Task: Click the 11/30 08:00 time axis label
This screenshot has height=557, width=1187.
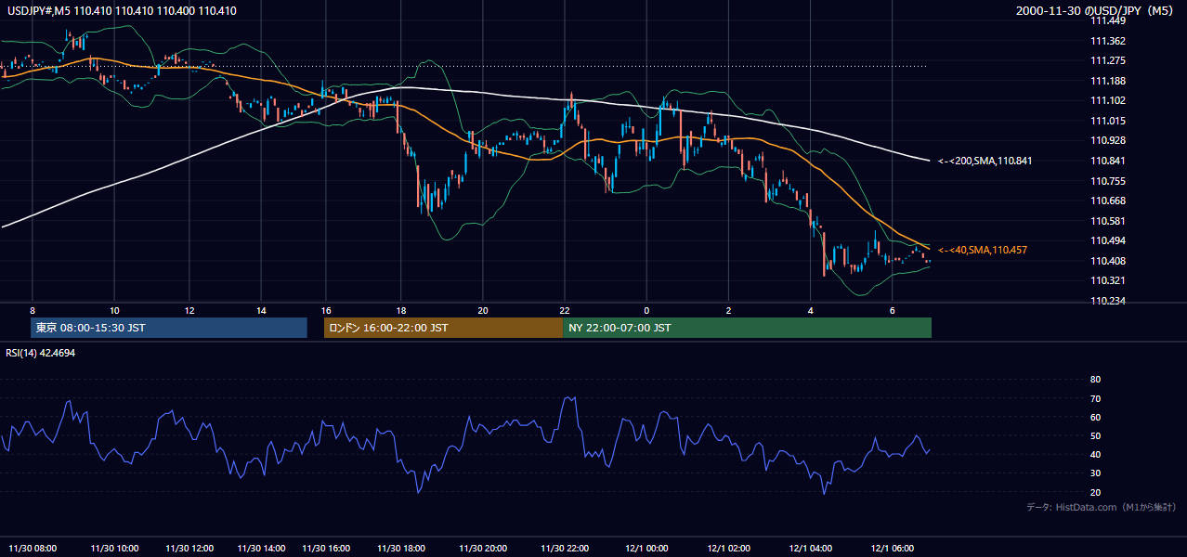Action: (33, 548)
